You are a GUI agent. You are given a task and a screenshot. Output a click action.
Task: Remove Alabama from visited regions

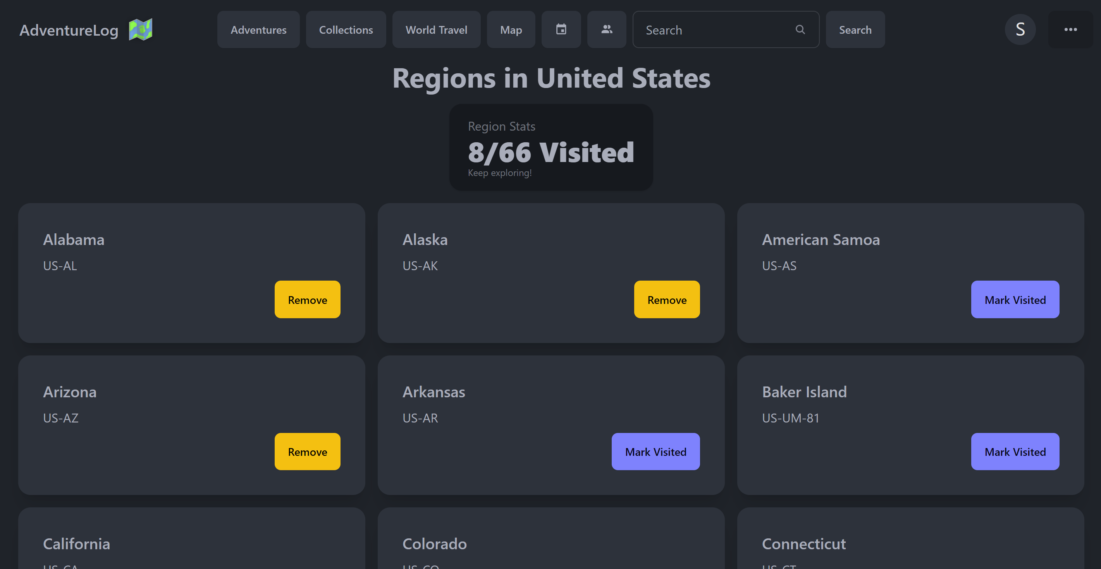[307, 299]
